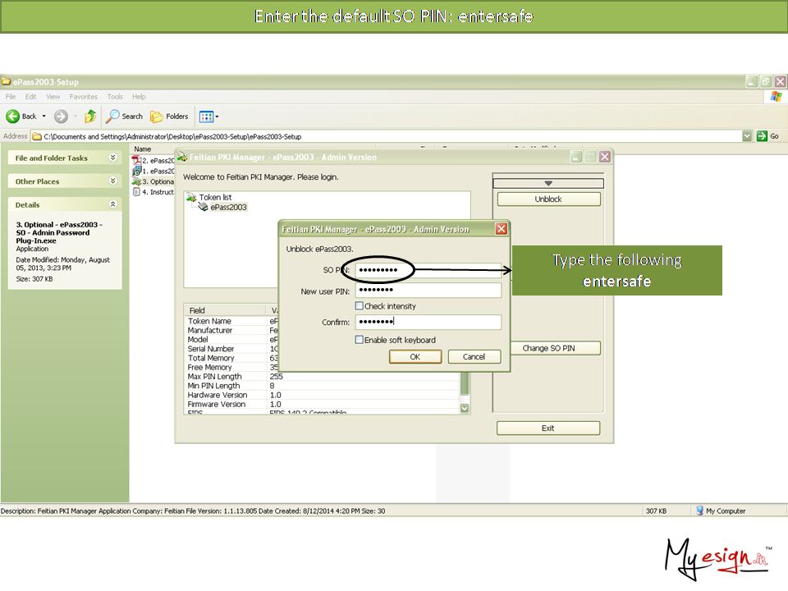
Task: Minimize the Feitian PKI Manager window
Action: tap(576, 157)
